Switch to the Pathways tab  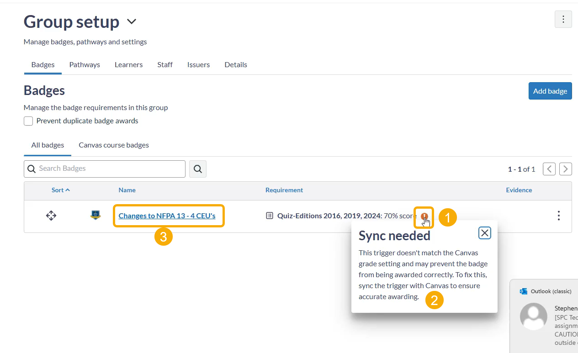coord(85,64)
